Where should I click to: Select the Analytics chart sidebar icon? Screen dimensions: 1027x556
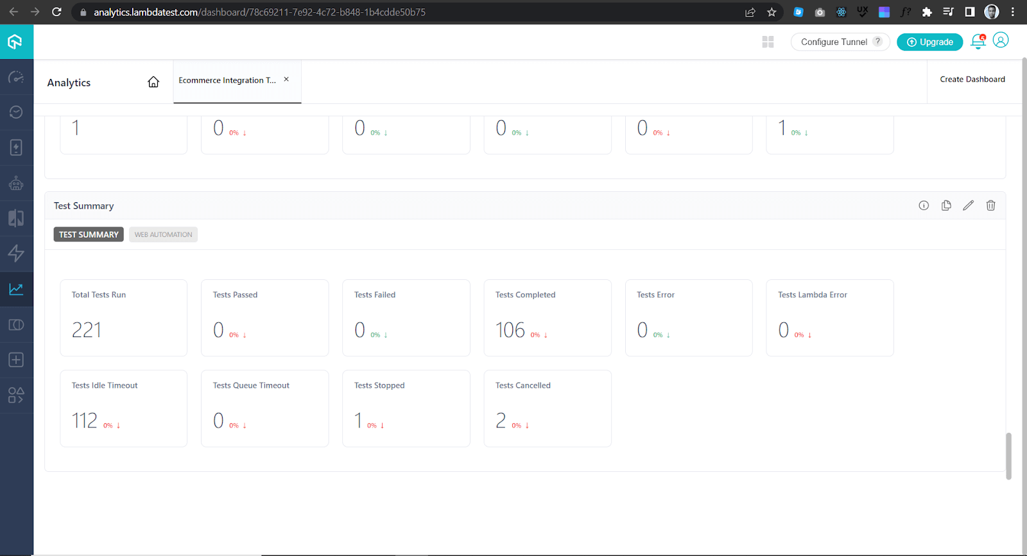16,289
